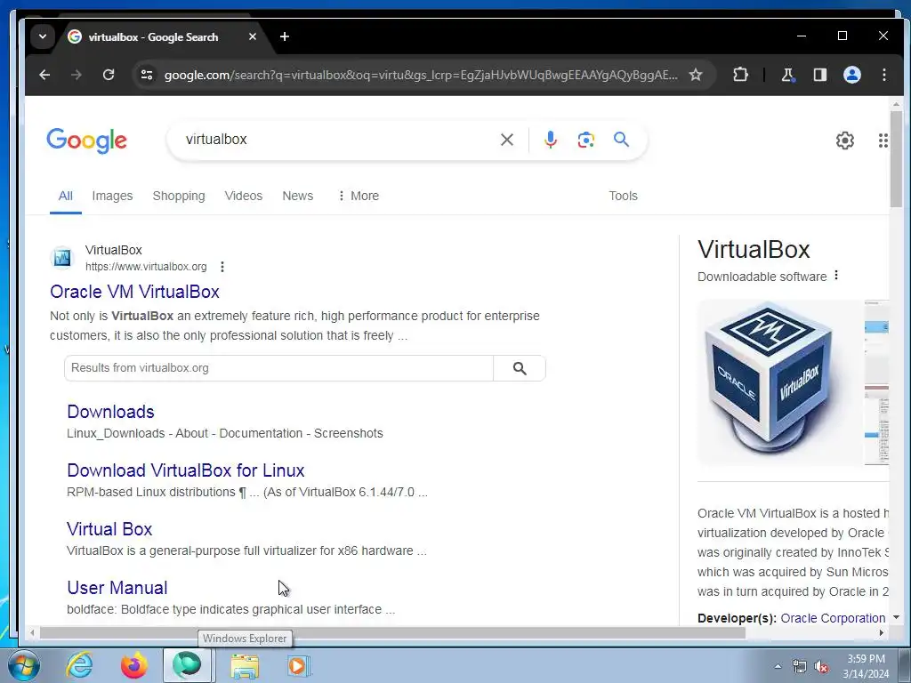Clear the search box with X
This screenshot has width=911, height=683.
tap(506, 140)
